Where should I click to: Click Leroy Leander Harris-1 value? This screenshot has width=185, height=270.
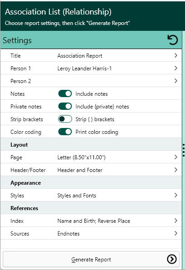coord(84,69)
